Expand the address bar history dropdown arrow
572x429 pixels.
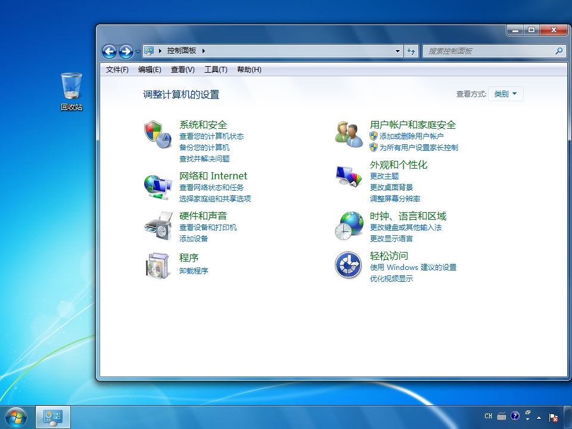(x=397, y=51)
